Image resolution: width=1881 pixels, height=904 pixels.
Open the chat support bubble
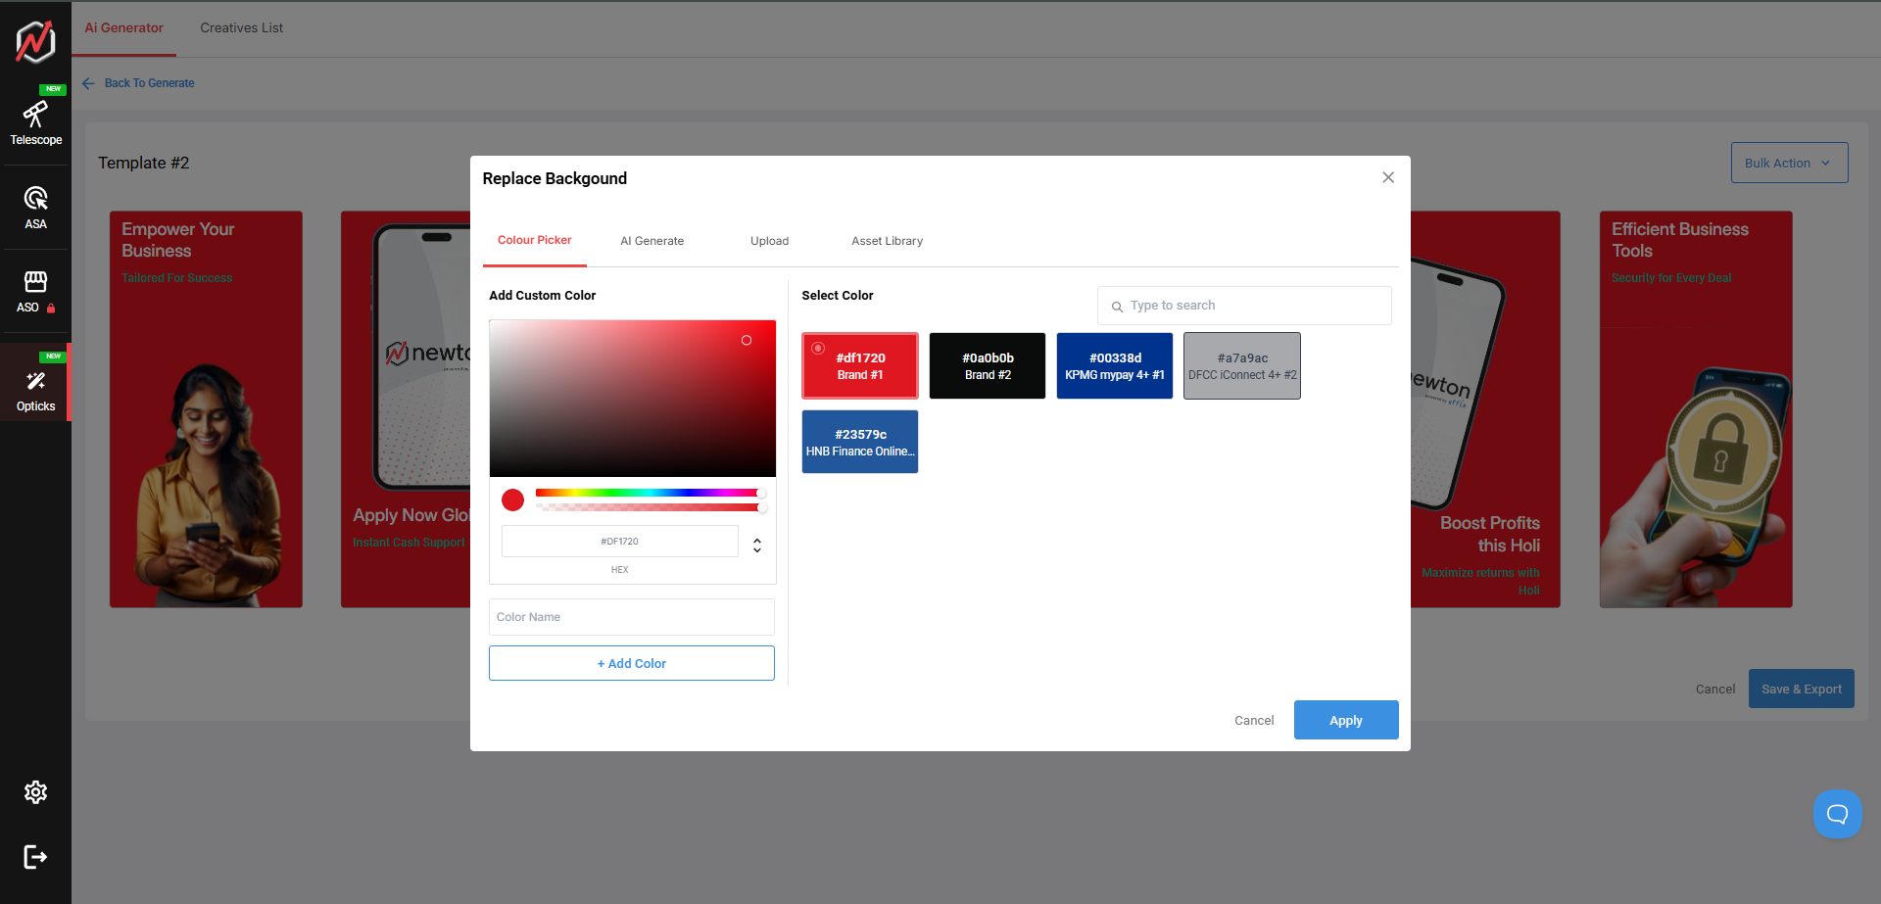click(1837, 813)
